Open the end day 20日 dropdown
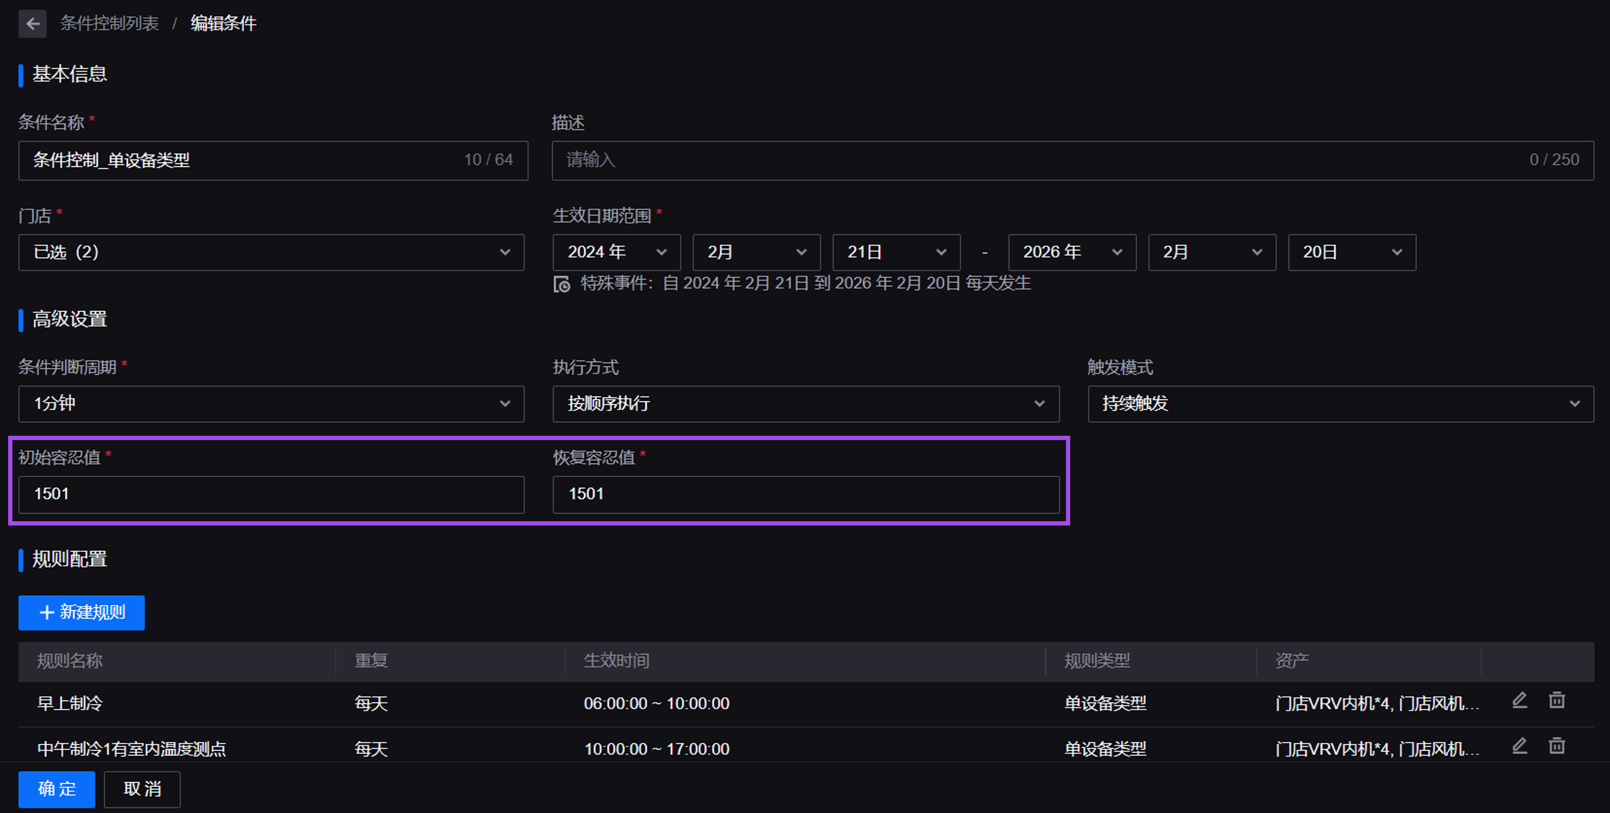The width and height of the screenshot is (1610, 813). click(x=1351, y=252)
